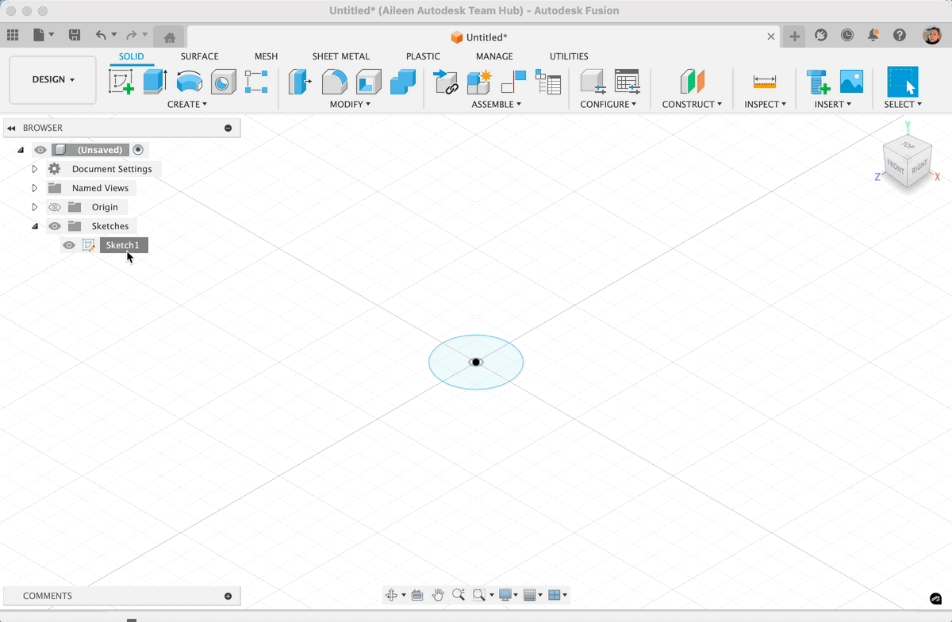
Task: Expand the Named Views folder
Action: click(x=34, y=187)
